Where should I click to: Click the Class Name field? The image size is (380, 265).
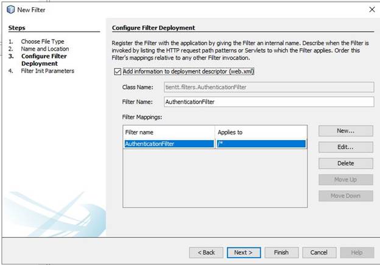coord(269,87)
